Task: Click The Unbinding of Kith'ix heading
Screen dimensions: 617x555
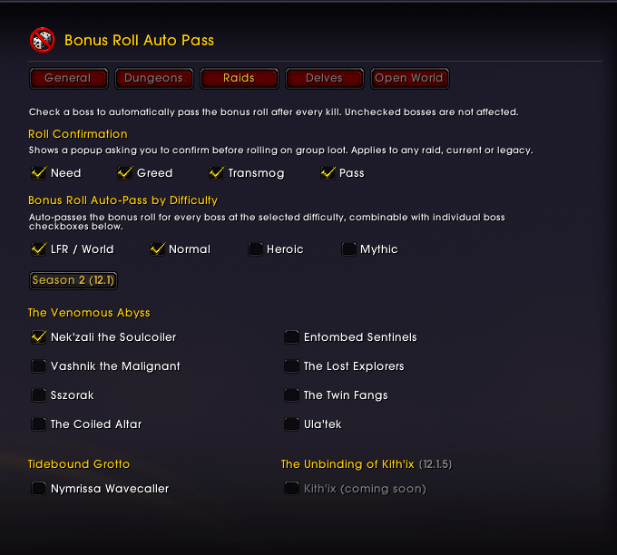Action: 348,464
